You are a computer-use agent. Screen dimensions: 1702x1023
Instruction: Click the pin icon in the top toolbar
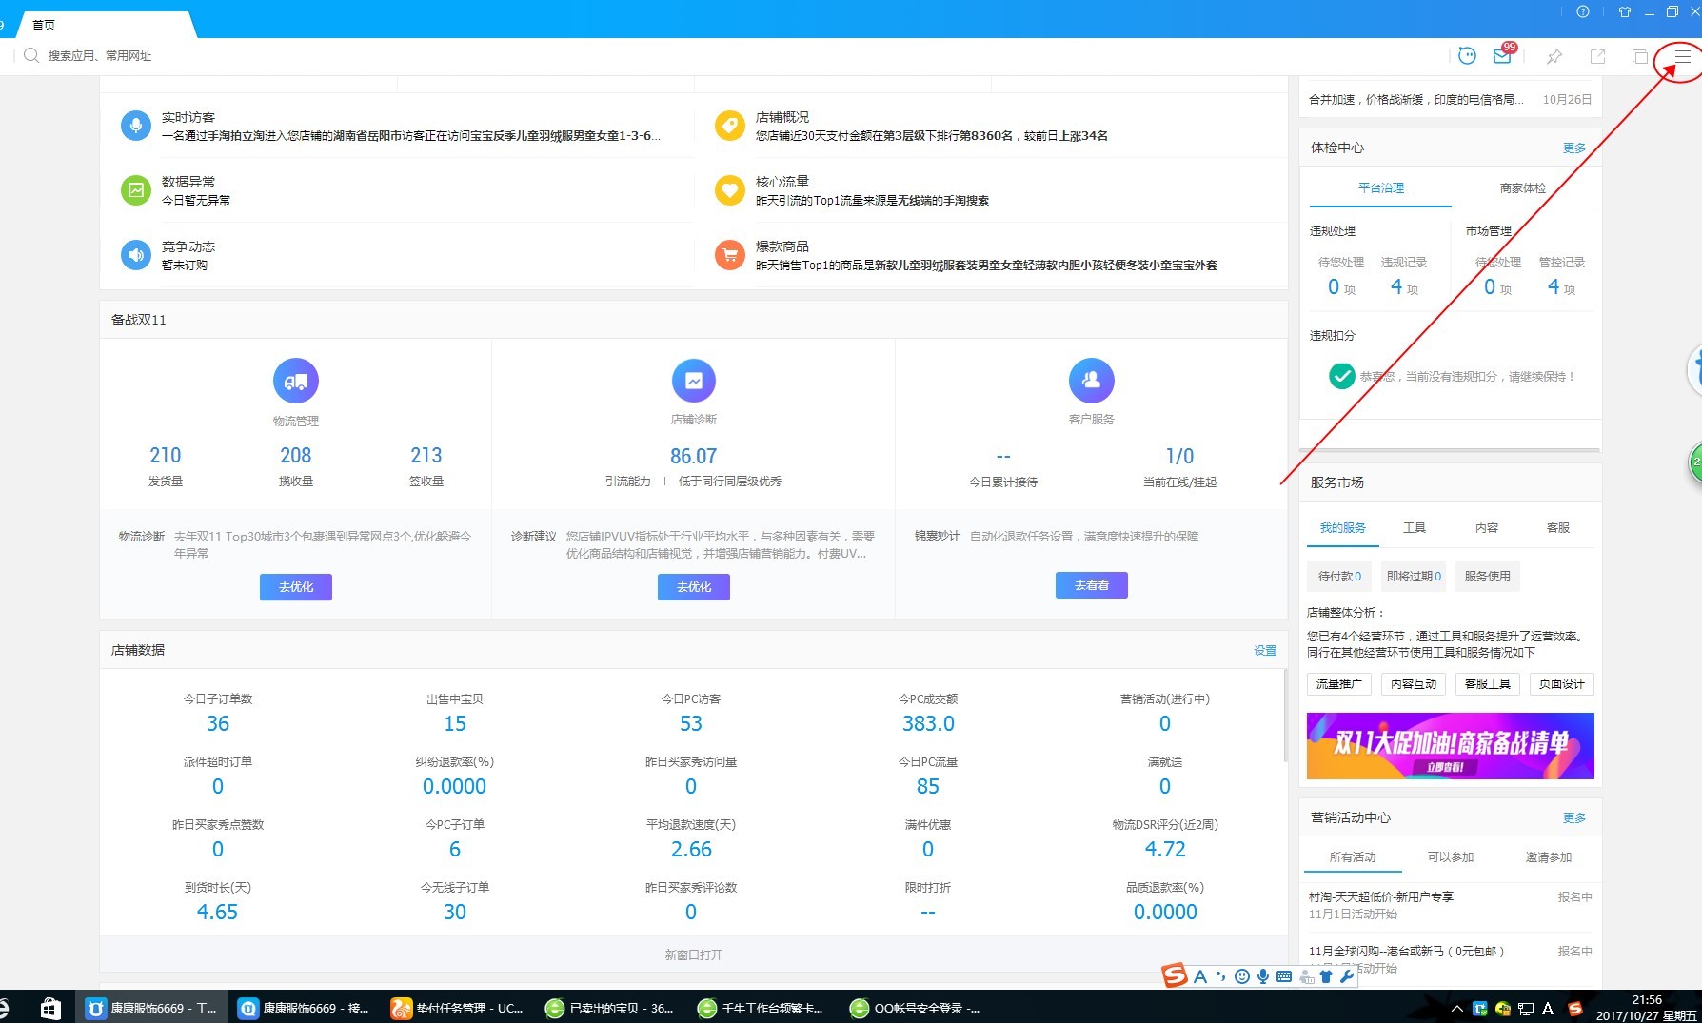(1554, 57)
